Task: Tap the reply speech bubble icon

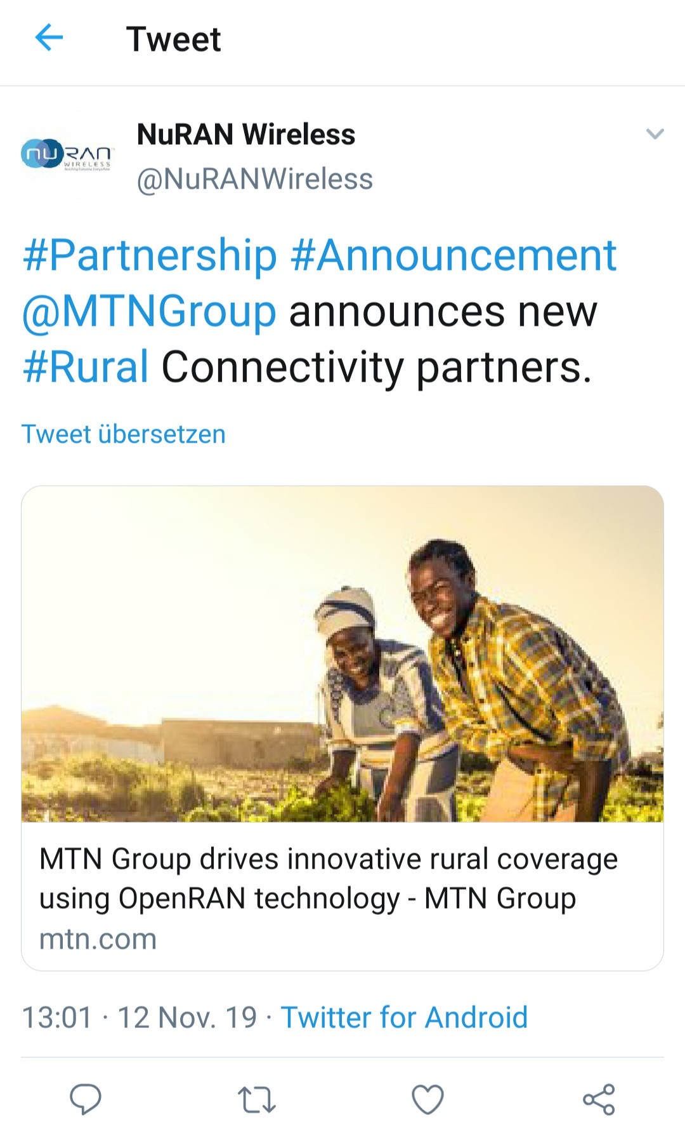Action: [x=86, y=1099]
